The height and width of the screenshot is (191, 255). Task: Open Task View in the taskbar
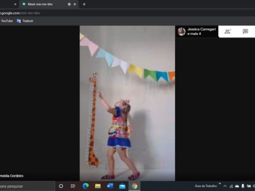(73, 186)
